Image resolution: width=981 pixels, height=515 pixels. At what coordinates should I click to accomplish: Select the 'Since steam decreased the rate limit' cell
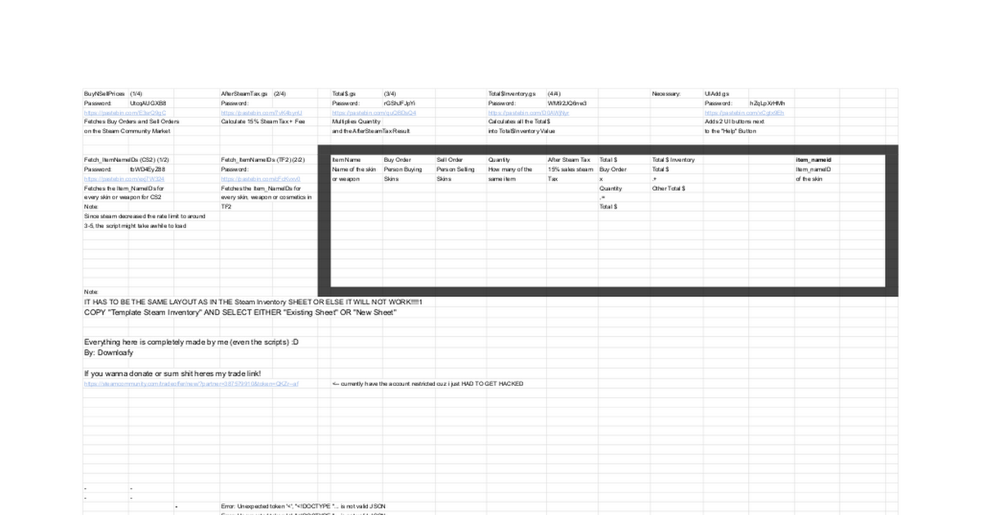pos(145,216)
